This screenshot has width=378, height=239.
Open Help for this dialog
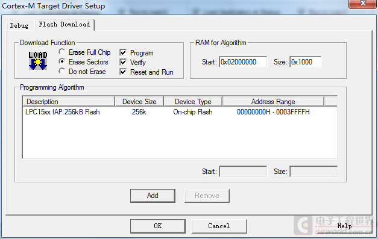tap(344, 226)
